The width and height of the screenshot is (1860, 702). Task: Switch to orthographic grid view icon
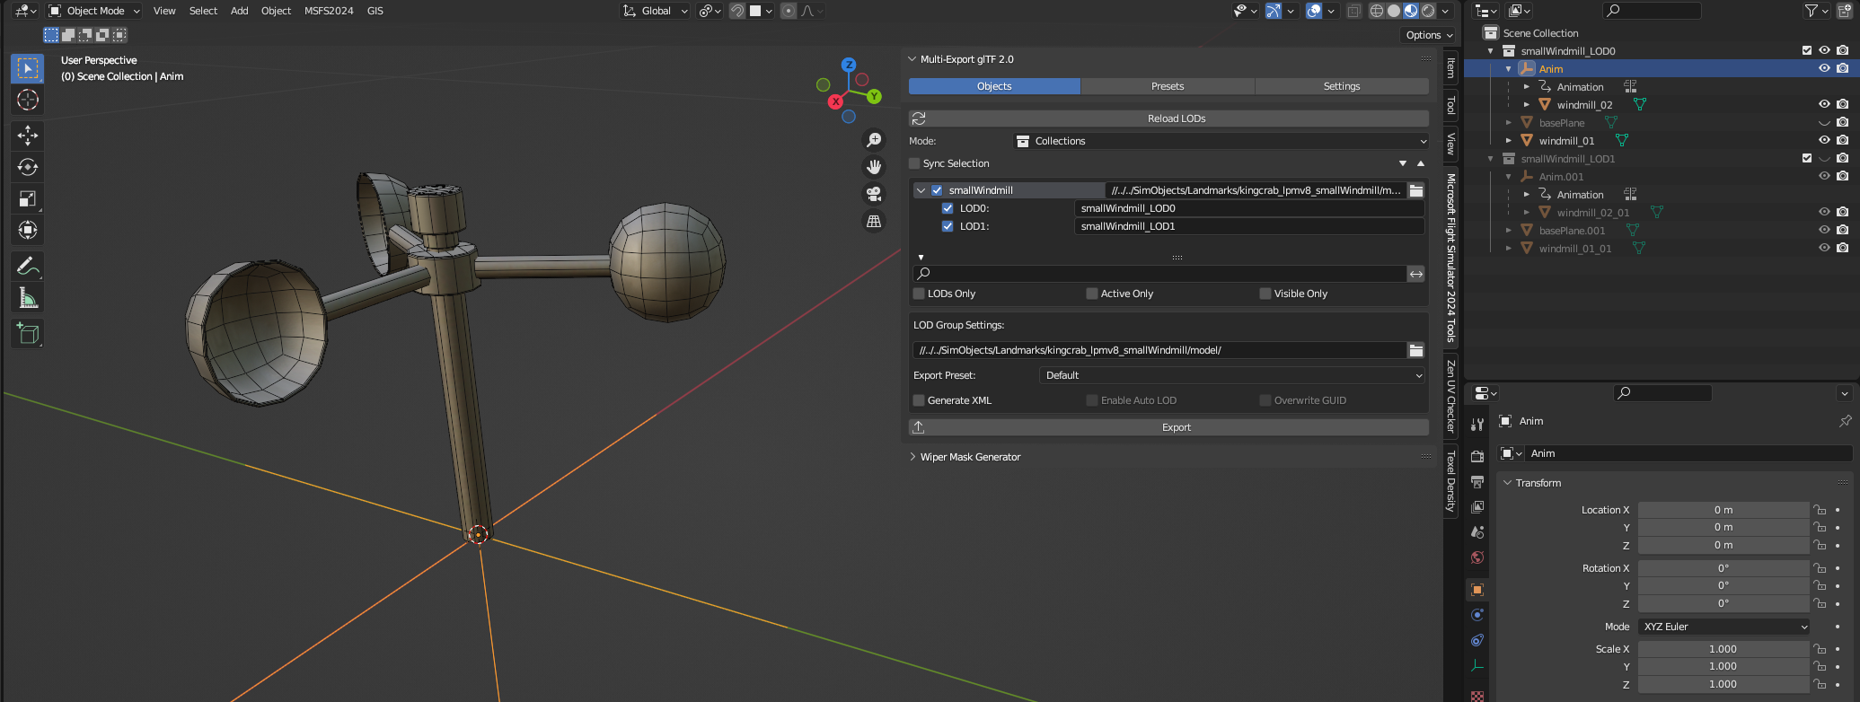pyautogui.click(x=873, y=221)
